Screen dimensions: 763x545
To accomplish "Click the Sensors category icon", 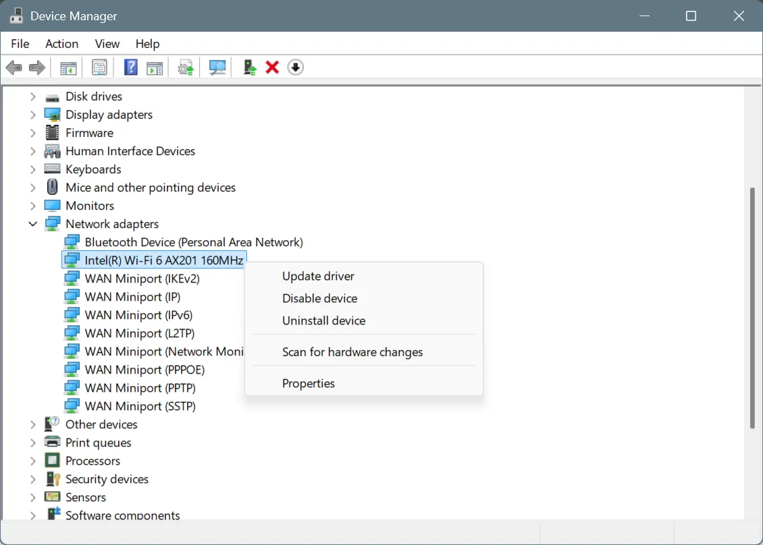I will [x=52, y=497].
